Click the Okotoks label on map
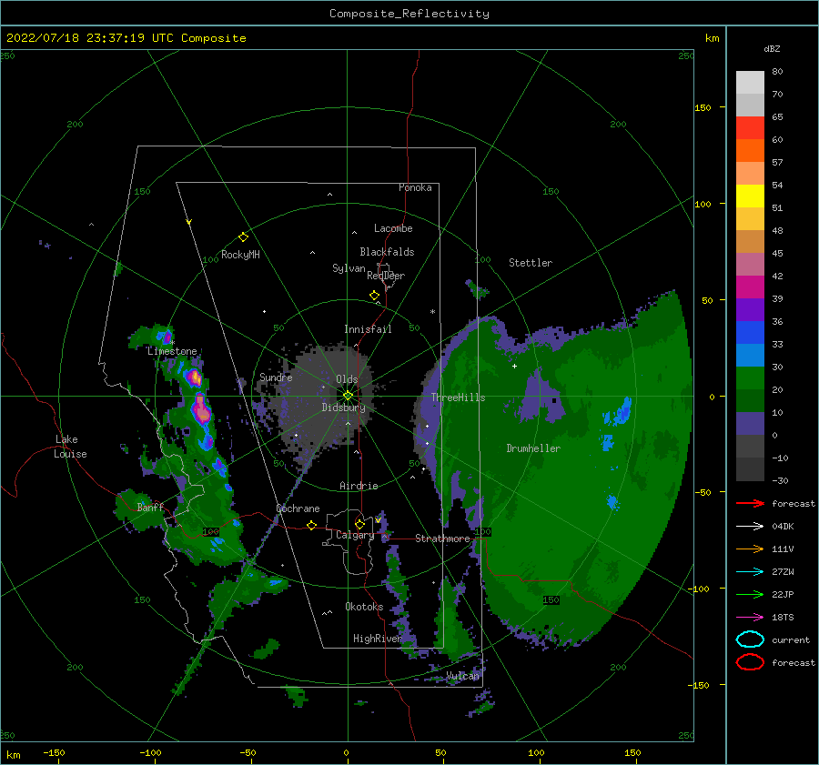The height and width of the screenshot is (765, 819). point(364,607)
